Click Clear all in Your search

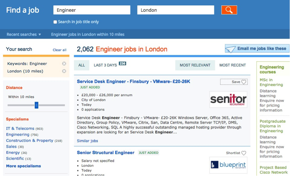(60, 50)
